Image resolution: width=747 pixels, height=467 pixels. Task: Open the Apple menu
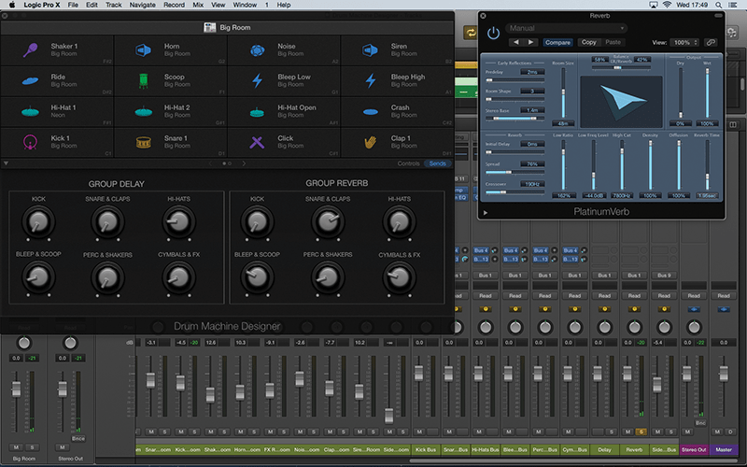(12, 5)
